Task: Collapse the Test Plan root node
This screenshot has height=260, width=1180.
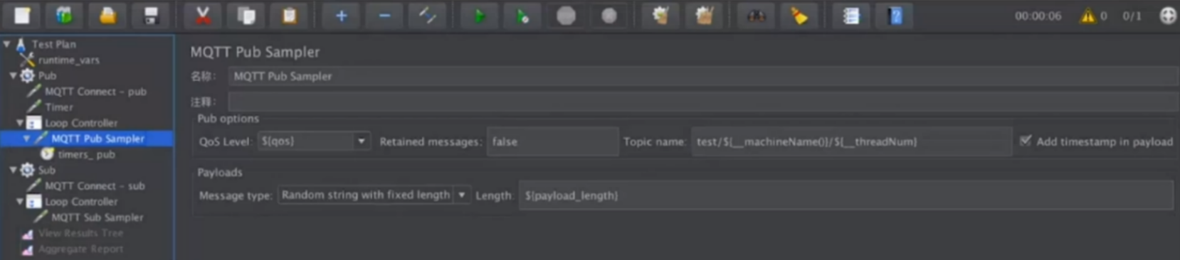Action: pyautogui.click(x=6, y=44)
